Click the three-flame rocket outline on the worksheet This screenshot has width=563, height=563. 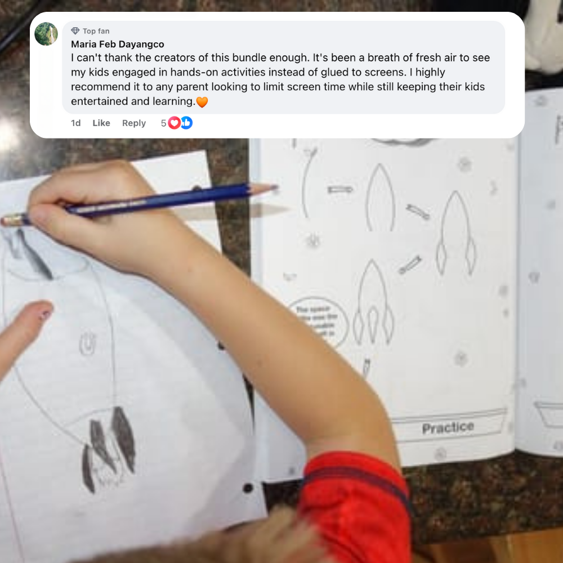pos(373,302)
